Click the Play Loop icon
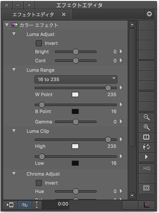159x213 pixels. 147,147
